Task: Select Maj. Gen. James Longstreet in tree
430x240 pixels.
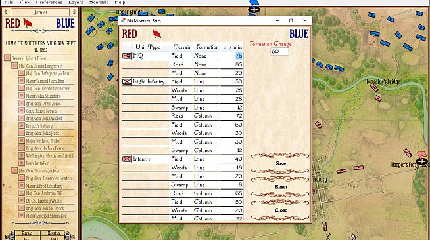Action: tap(41, 66)
